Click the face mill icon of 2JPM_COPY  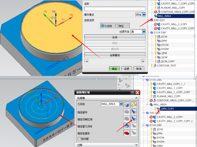(x=159, y=109)
